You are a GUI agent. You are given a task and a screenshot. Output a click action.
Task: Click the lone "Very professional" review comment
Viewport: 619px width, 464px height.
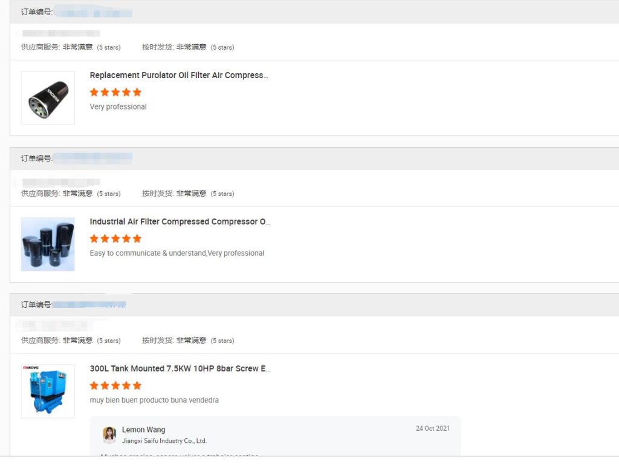[x=118, y=107]
